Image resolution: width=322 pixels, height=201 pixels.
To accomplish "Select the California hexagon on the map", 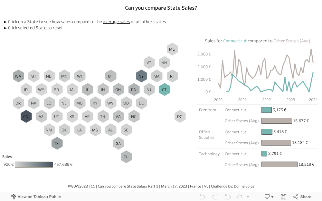I will [26, 117].
